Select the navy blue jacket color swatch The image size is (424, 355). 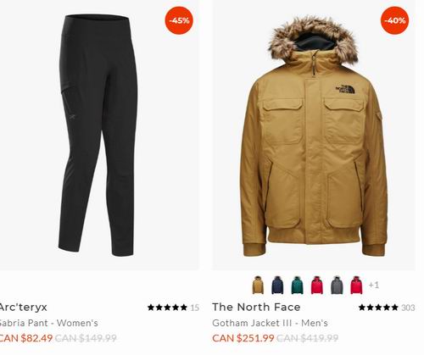pyautogui.click(x=277, y=285)
